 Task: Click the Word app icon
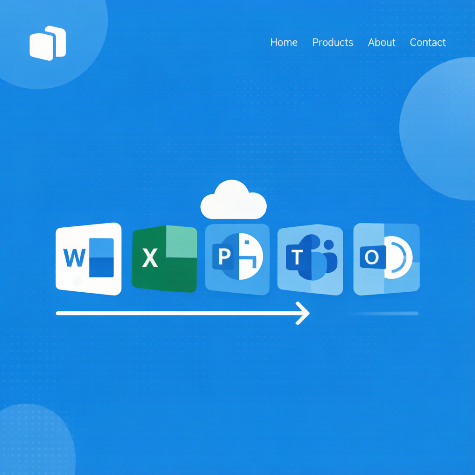click(x=89, y=259)
